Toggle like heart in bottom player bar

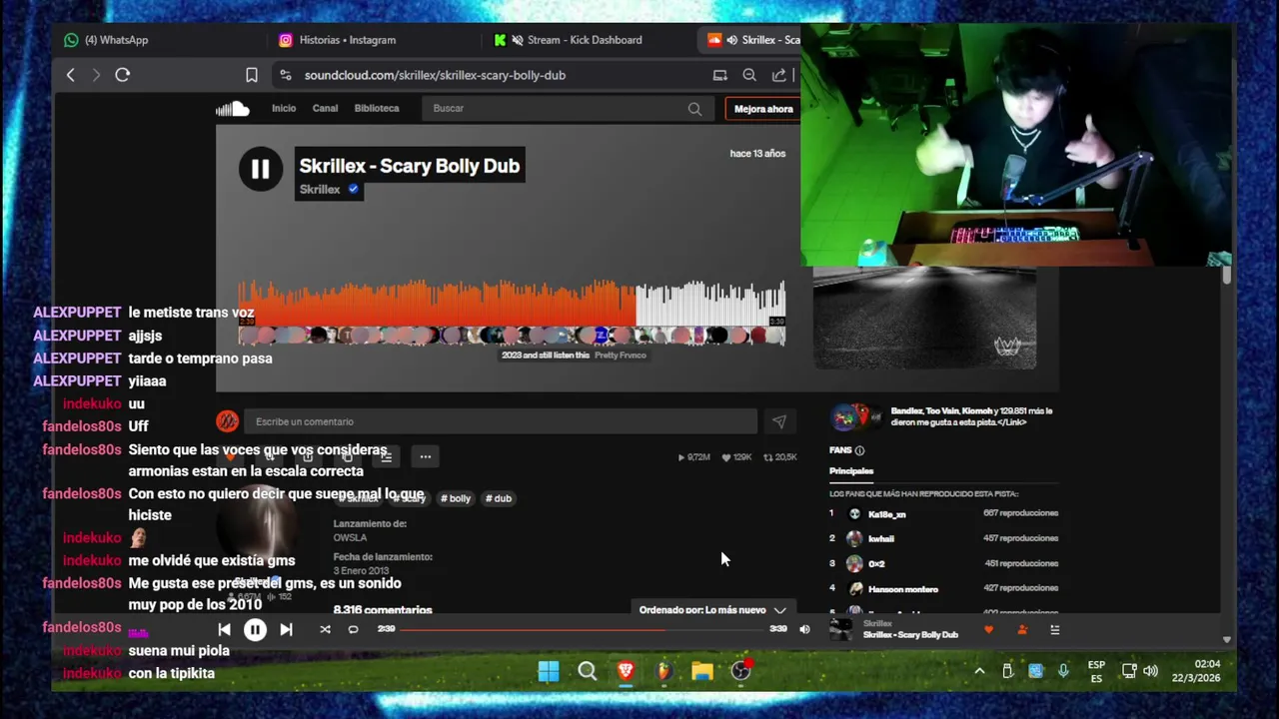989,630
